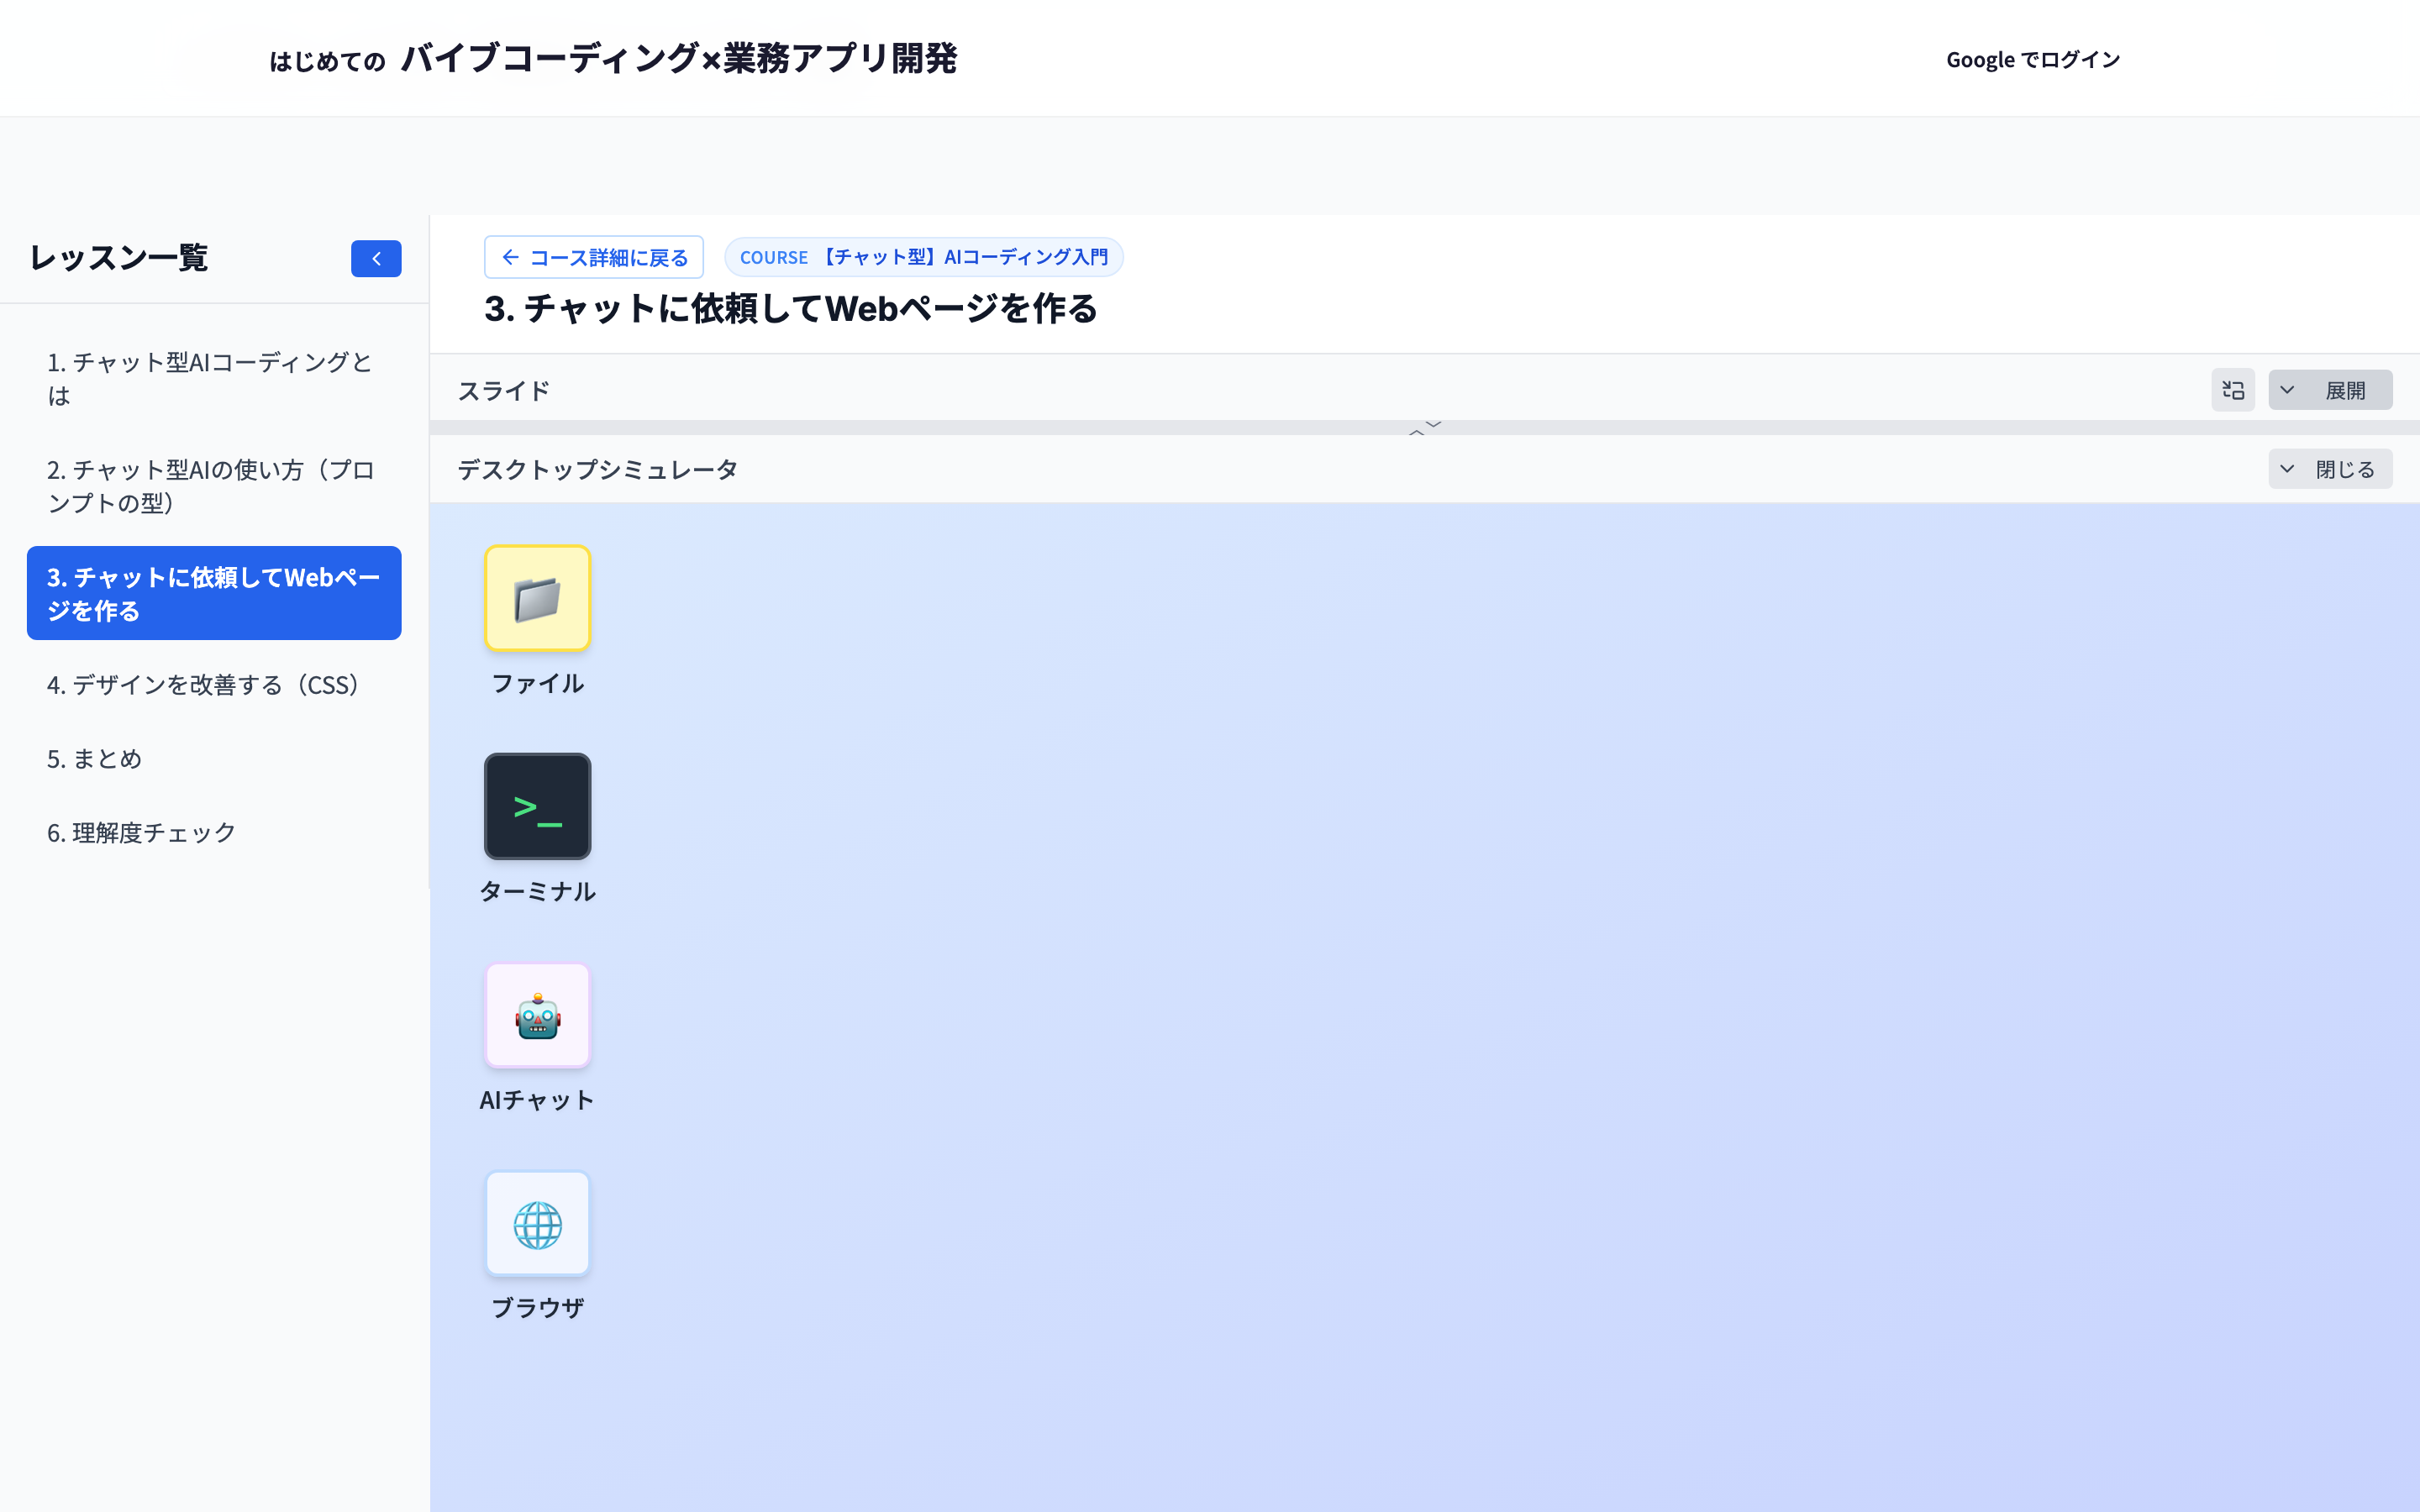Click the スライド section label
This screenshot has height=1512, width=2420.
click(504, 391)
